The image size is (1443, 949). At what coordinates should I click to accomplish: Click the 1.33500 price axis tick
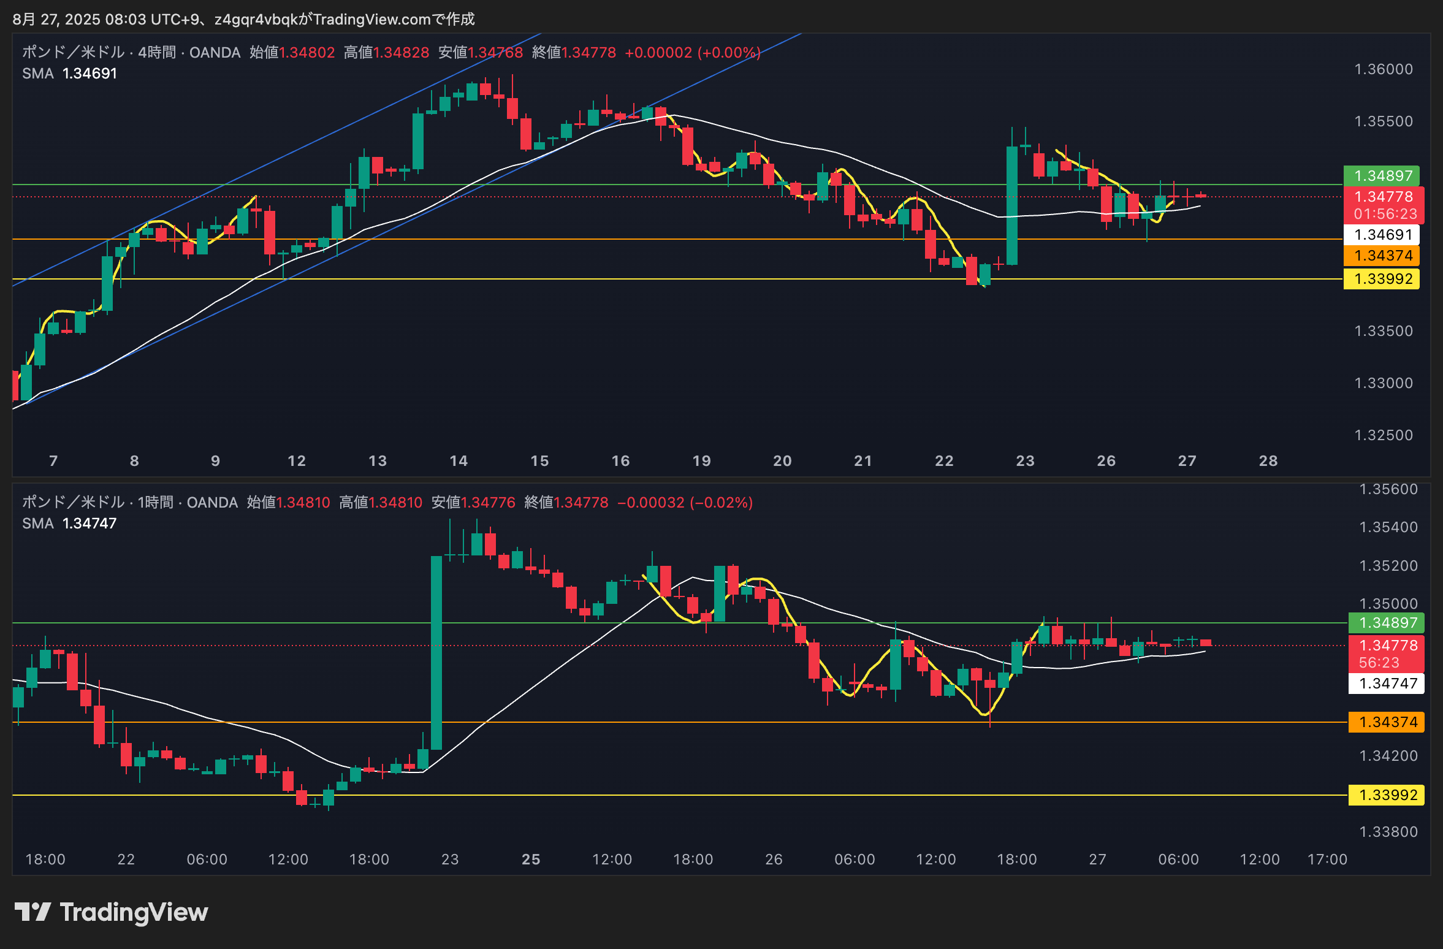pos(1383,331)
